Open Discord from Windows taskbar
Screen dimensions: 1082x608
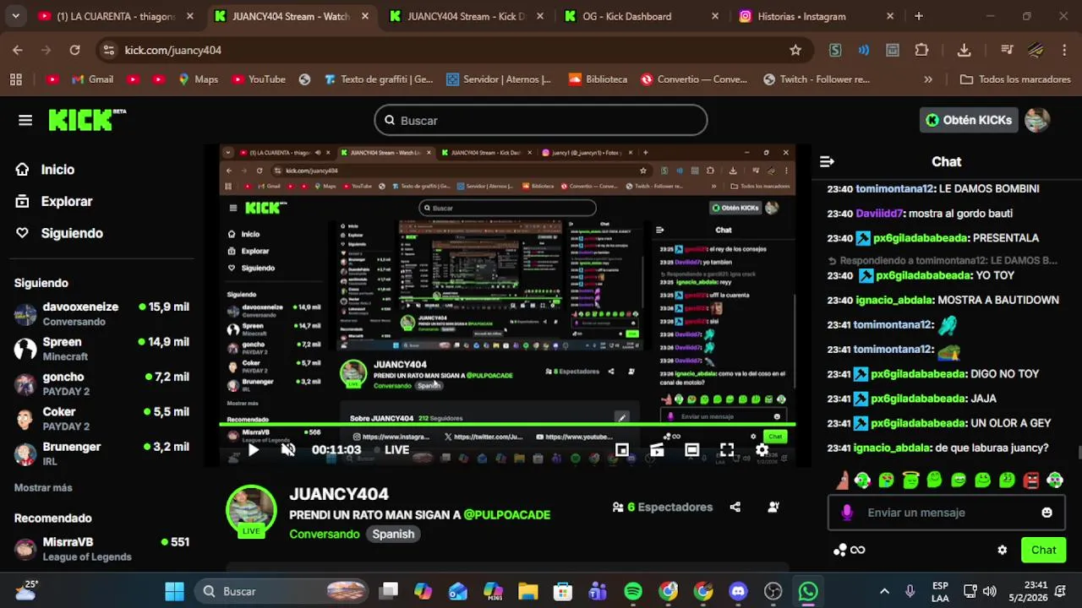[738, 591]
